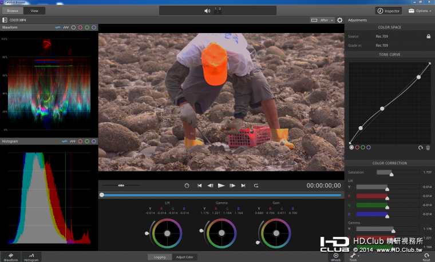Delete tone curve with the trash icon

click(428, 147)
